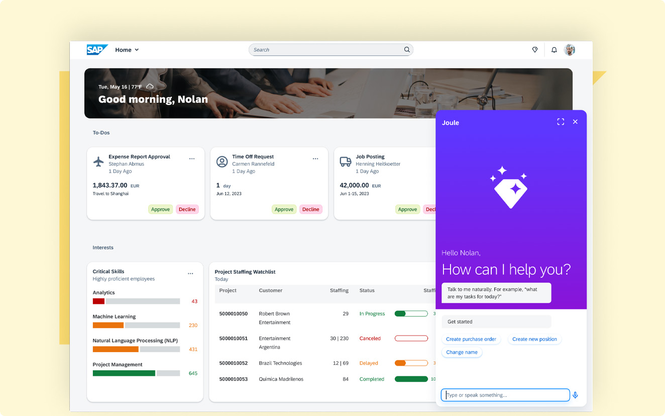Open Critical Skills card overflow menu

click(190, 274)
